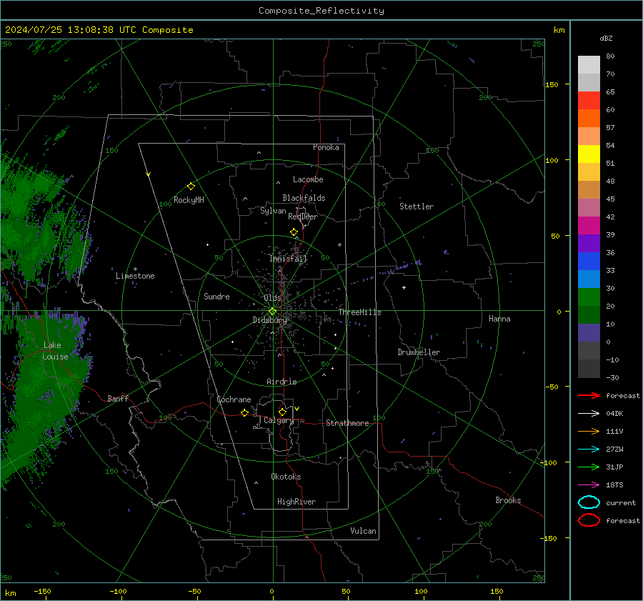This screenshot has height=601, width=643.
Task: Click the yellow swatch between 54 and 51 dBZ
Action: pyautogui.click(x=589, y=154)
